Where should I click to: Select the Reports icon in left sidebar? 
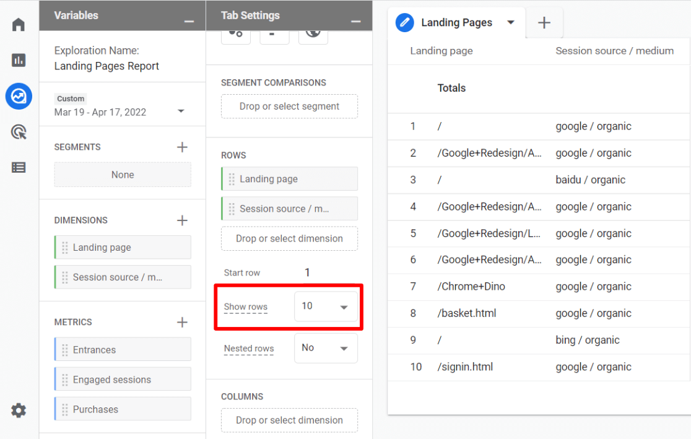tap(18, 60)
